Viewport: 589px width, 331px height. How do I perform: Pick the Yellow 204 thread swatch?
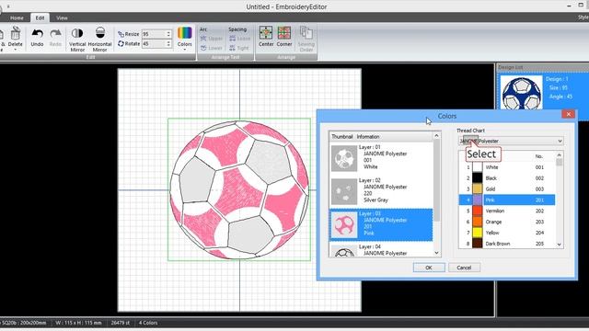click(477, 233)
